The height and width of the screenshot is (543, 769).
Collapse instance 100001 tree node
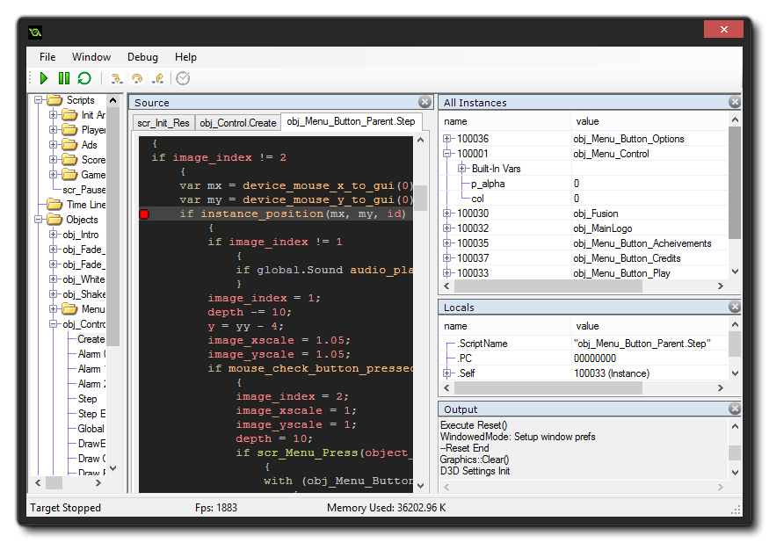coord(447,154)
